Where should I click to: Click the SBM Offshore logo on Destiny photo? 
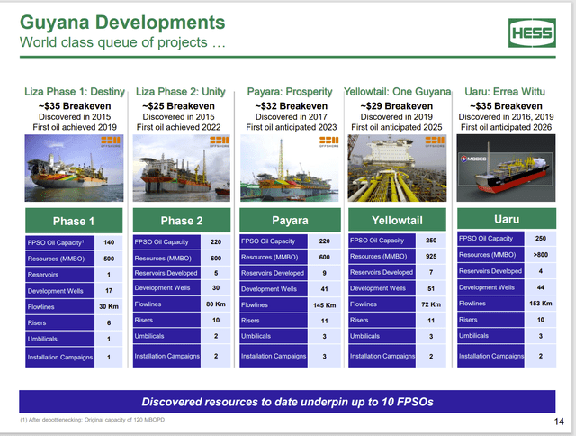click(x=111, y=141)
